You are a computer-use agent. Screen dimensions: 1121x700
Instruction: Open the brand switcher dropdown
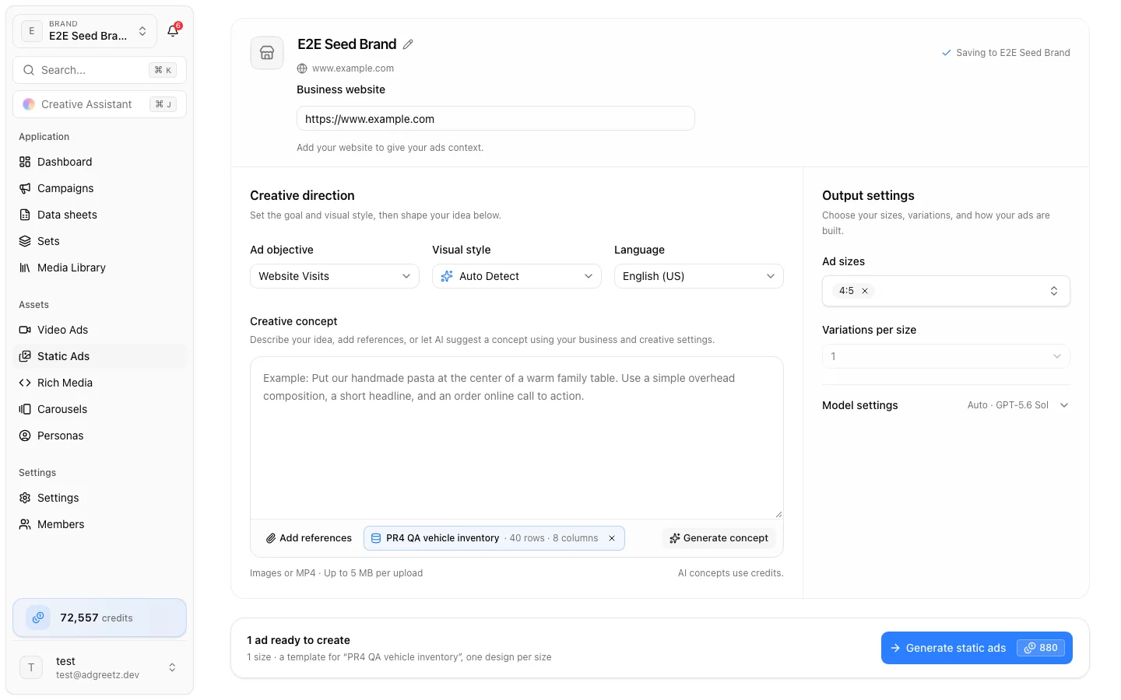click(85, 31)
